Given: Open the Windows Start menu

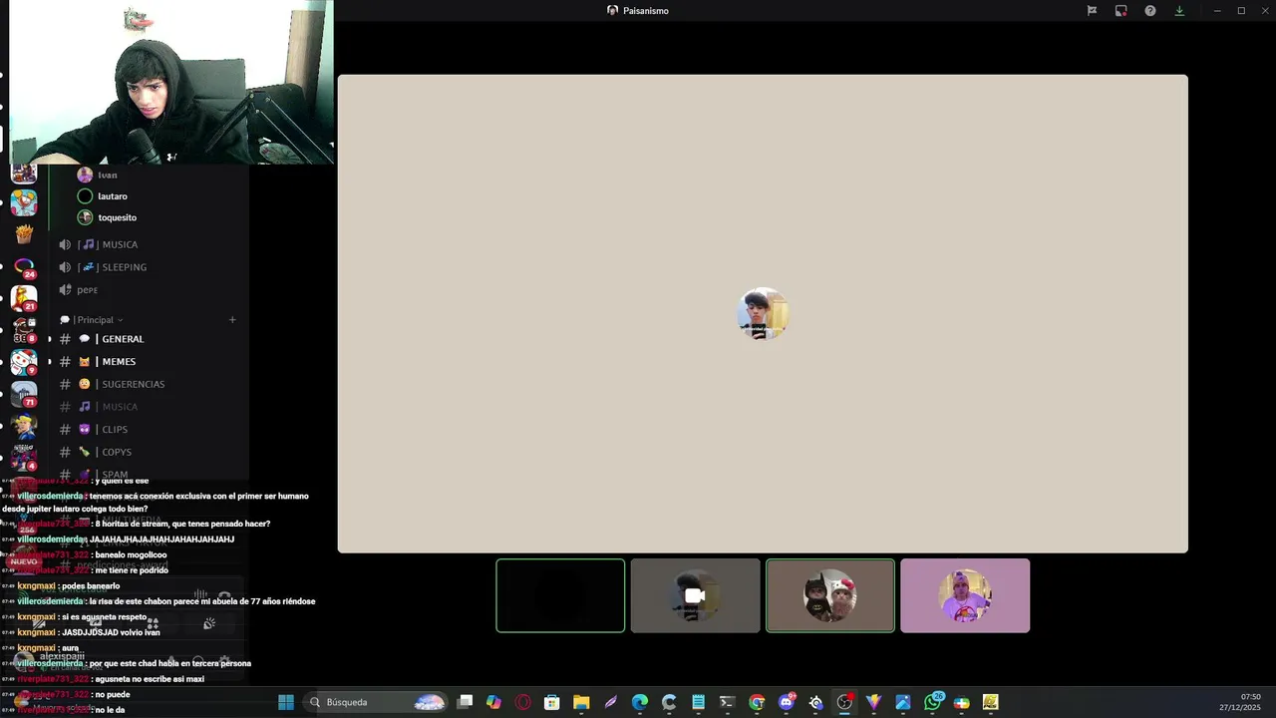Looking at the screenshot, I should coord(286,702).
